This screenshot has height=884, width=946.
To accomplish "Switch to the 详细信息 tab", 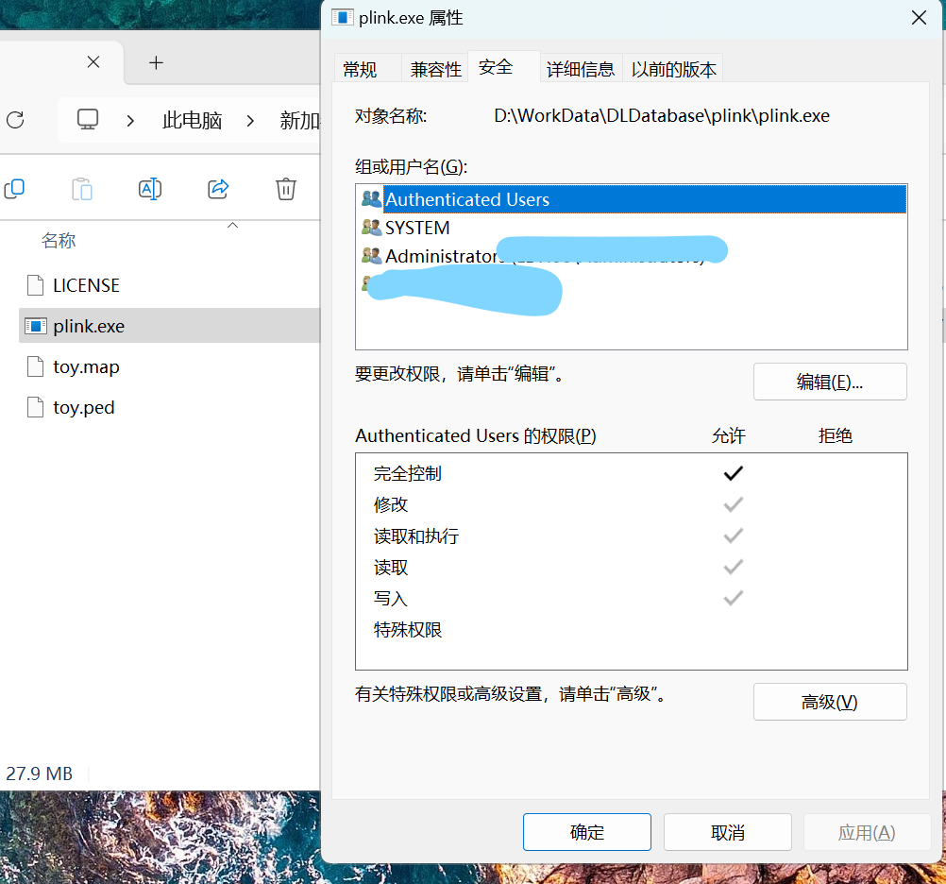I will pos(581,69).
